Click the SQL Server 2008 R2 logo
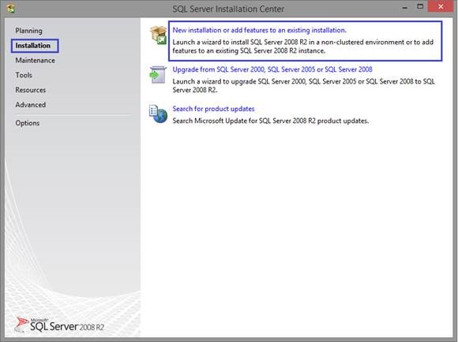This screenshot has height=342, width=458. 59,325
